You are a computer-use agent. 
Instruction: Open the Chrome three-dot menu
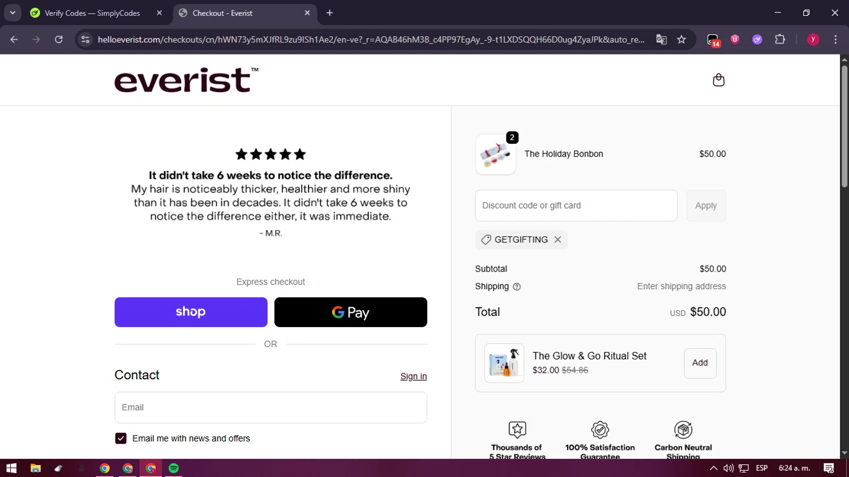point(835,40)
